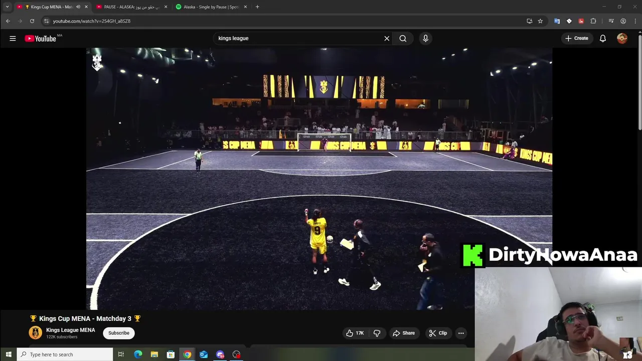Switch to the PAUSE - ALASKA YouTube tab
Viewport: 642px width, 361px height.
(131, 7)
